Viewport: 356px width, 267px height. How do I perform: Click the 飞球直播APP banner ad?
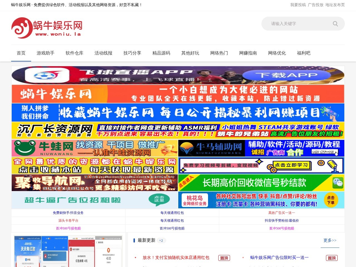click(178, 75)
